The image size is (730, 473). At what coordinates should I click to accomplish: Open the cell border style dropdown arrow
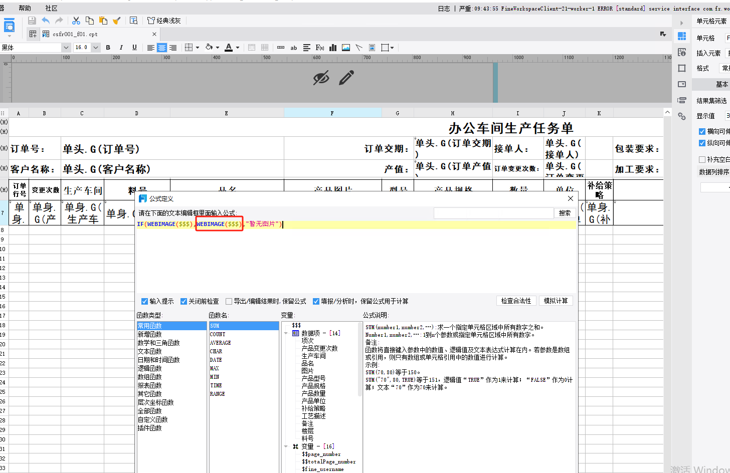coord(198,48)
